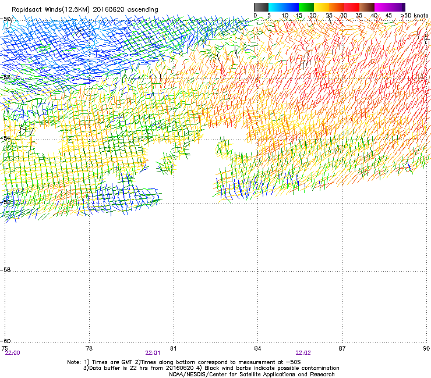Click the chart title 'Rapidscat Winds(12.5KM)'
The width and height of the screenshot is (431, 378).
tap(51, 10)
